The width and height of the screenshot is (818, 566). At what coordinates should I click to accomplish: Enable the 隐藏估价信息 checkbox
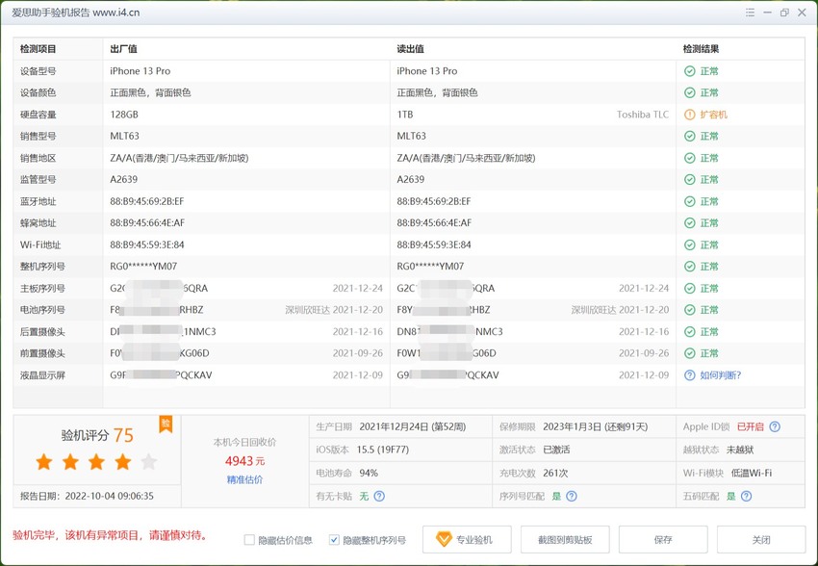coord(249,540)
